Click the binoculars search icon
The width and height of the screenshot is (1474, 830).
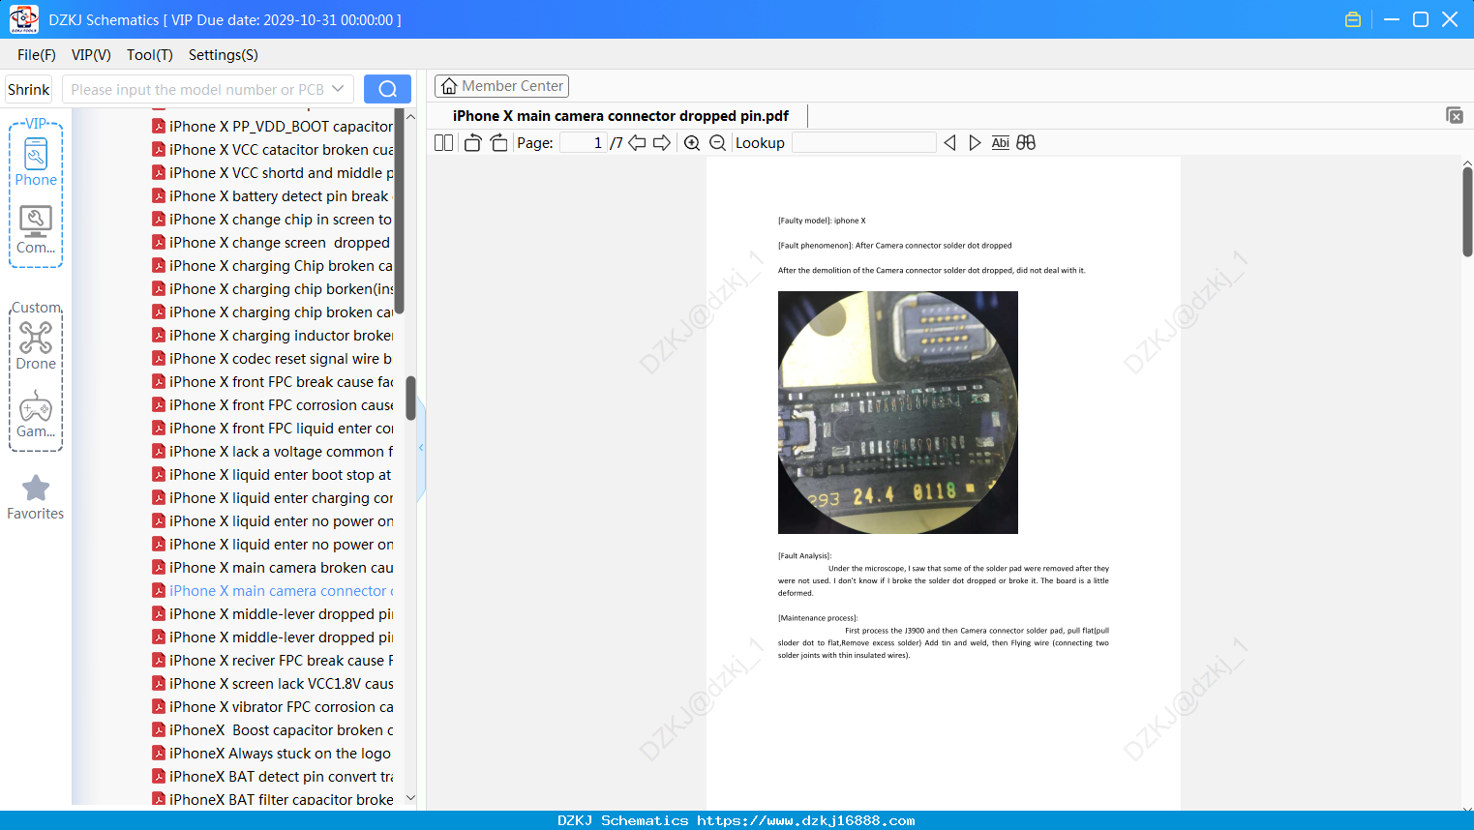[1026, 143]
